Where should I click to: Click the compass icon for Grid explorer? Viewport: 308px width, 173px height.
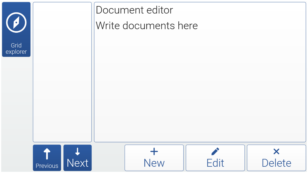[x=16, y=23]
